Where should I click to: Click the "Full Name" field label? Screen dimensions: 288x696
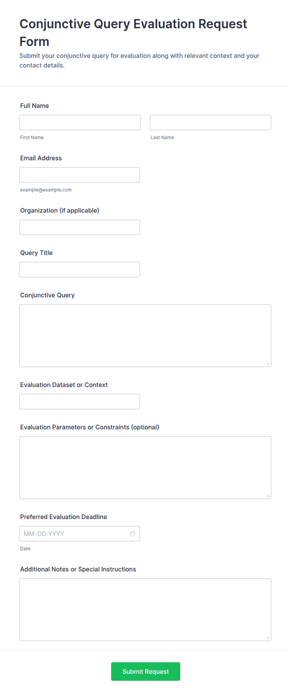34,106
